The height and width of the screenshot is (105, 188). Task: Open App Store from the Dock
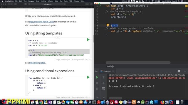tap(85, 102)
